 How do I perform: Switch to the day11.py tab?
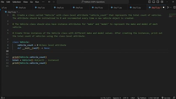pos(118,7)
